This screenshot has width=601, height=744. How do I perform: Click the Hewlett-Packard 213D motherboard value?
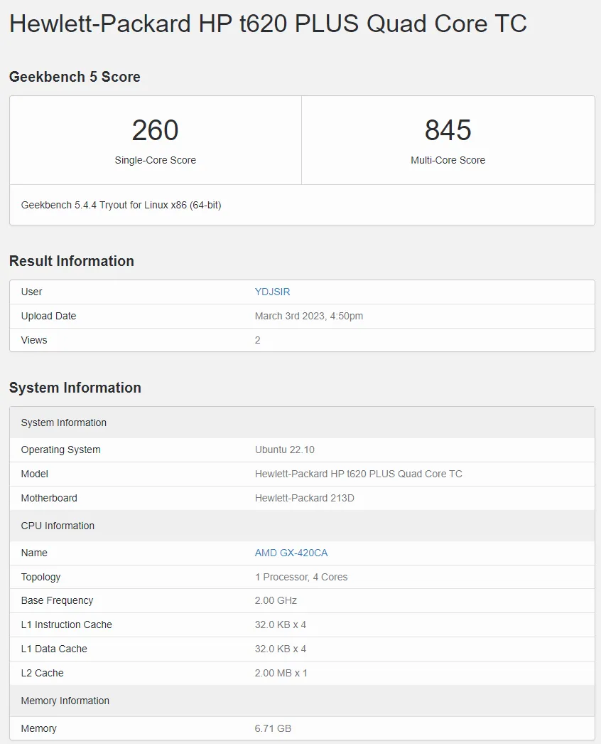pos(304,498)
